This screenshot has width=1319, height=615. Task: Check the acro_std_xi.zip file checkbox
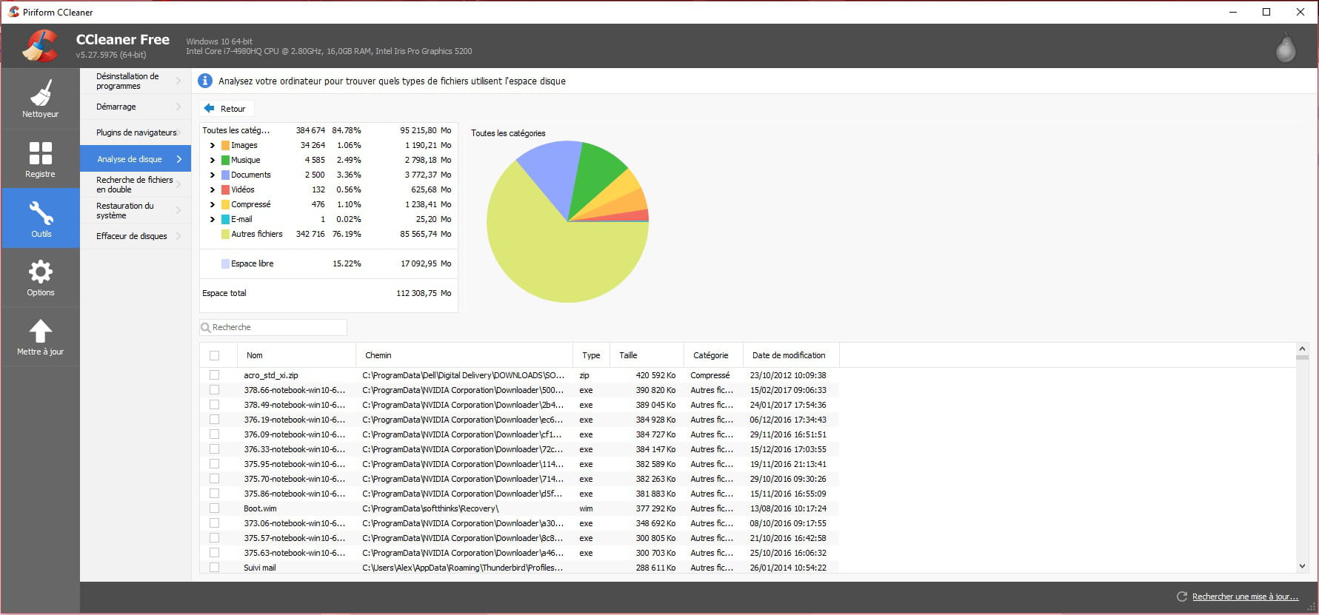click(214, 375)
